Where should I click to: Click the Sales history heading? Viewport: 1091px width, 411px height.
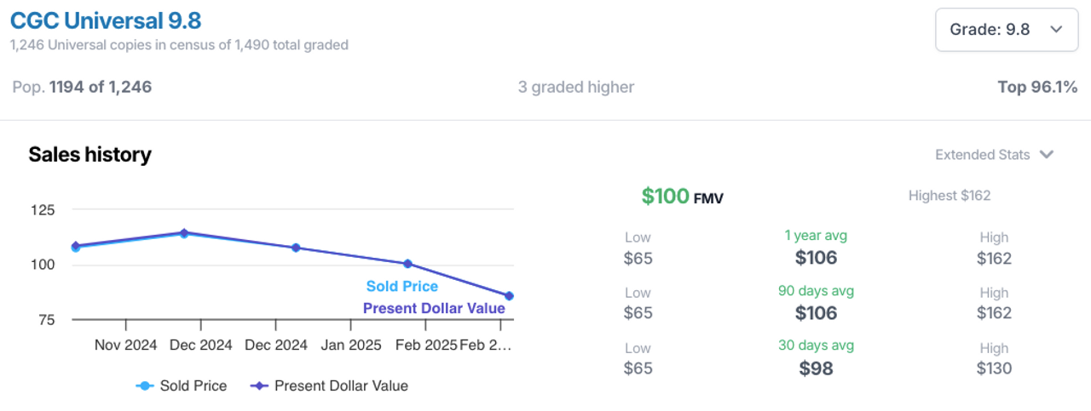click(89, 154)
